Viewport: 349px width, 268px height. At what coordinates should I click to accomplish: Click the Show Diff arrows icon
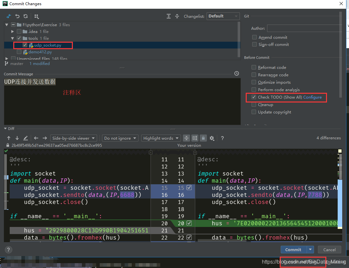[9, 16]
